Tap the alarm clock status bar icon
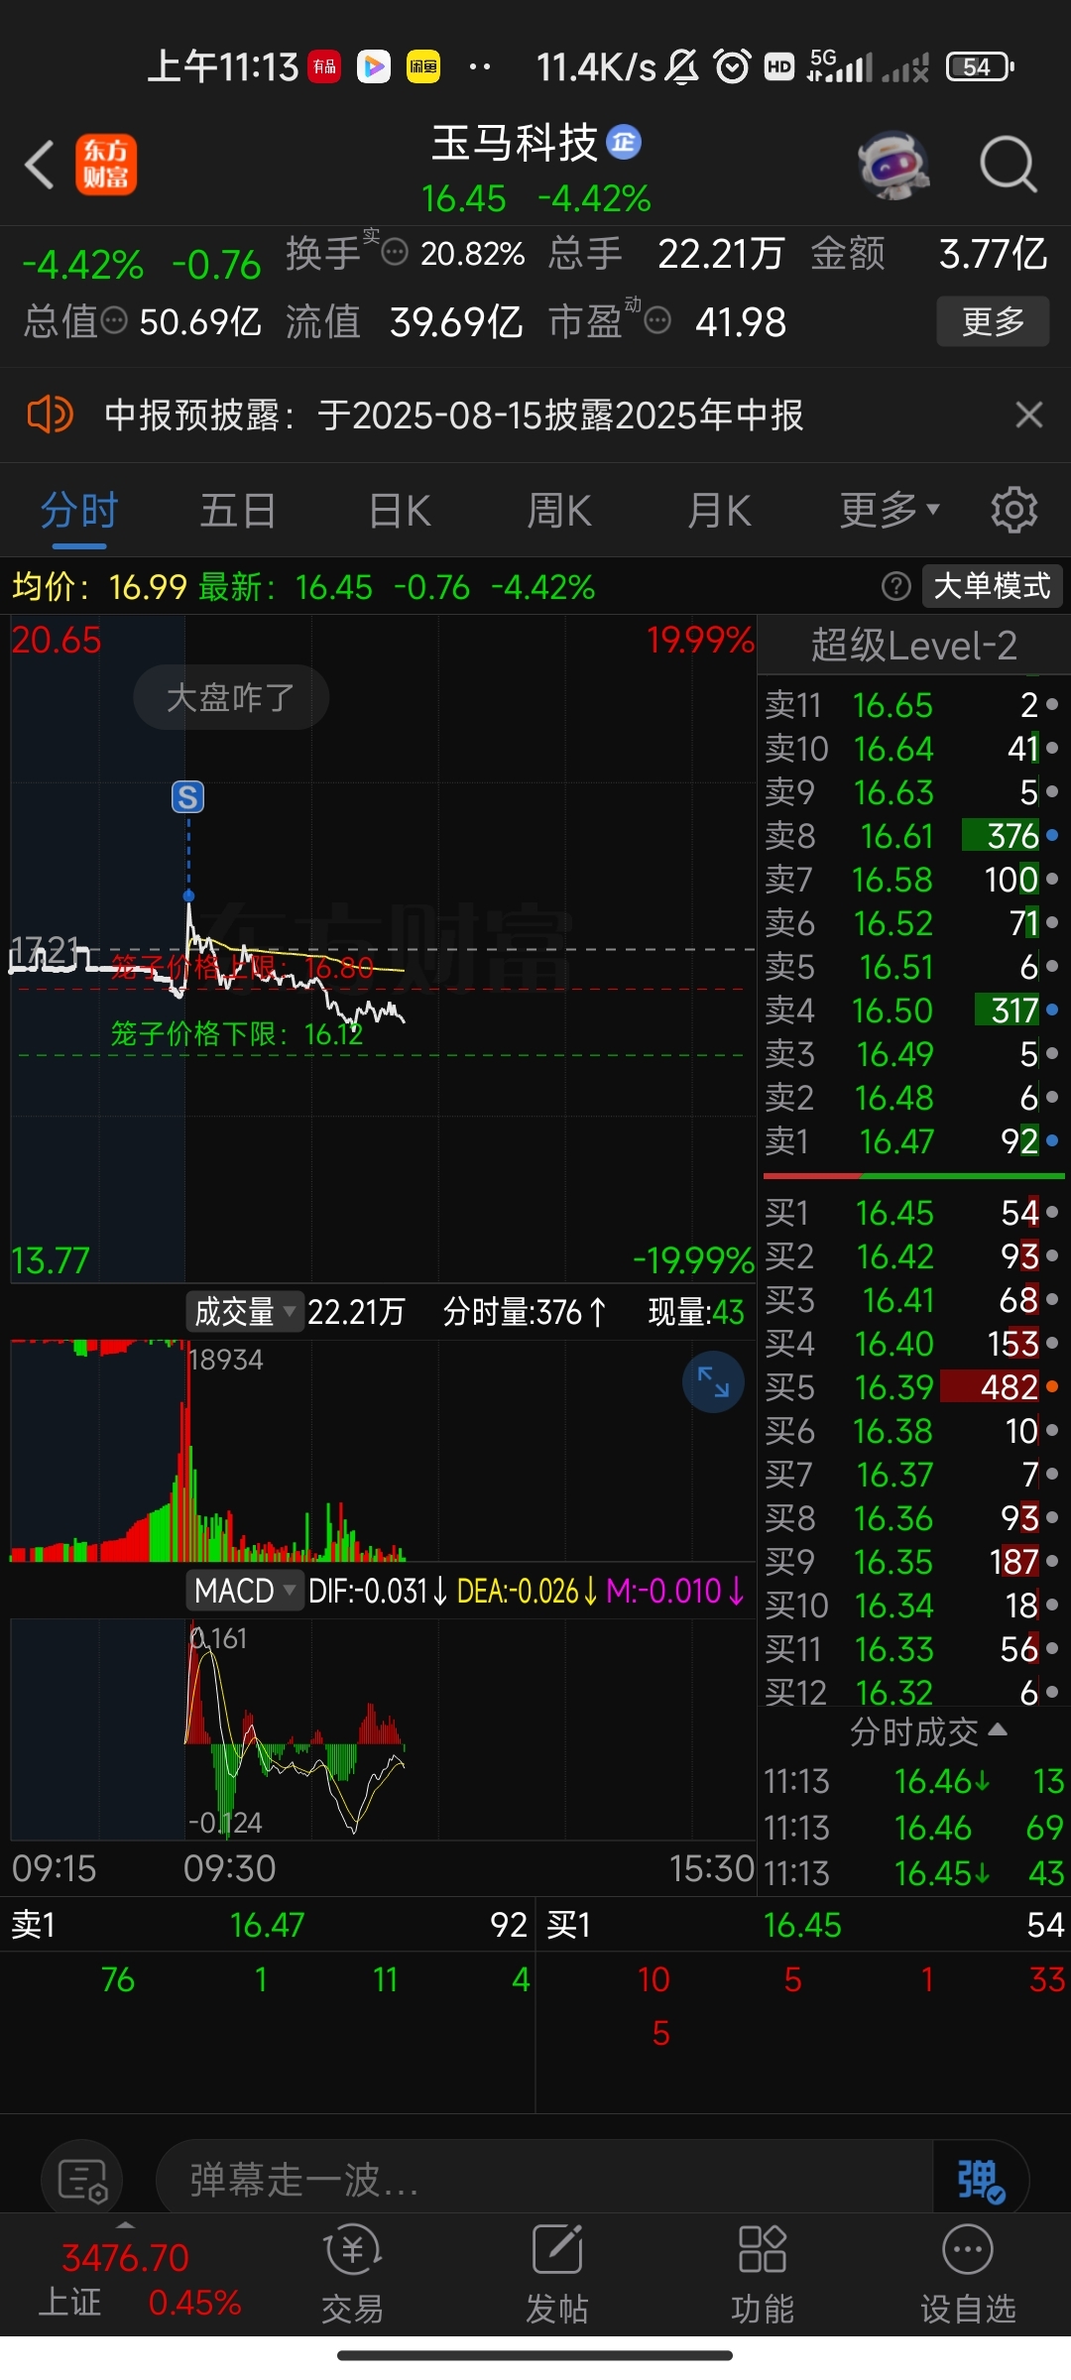This screenshot has width=1071, height=2380. click(x=733, y=66)
